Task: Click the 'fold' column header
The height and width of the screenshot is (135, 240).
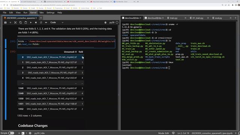Action: (81, 52)
